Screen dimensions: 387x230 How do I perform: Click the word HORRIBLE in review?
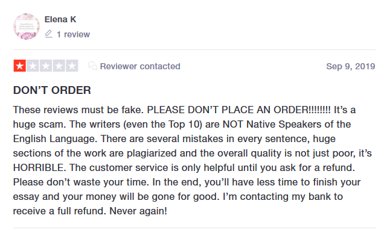pos(39,167)
